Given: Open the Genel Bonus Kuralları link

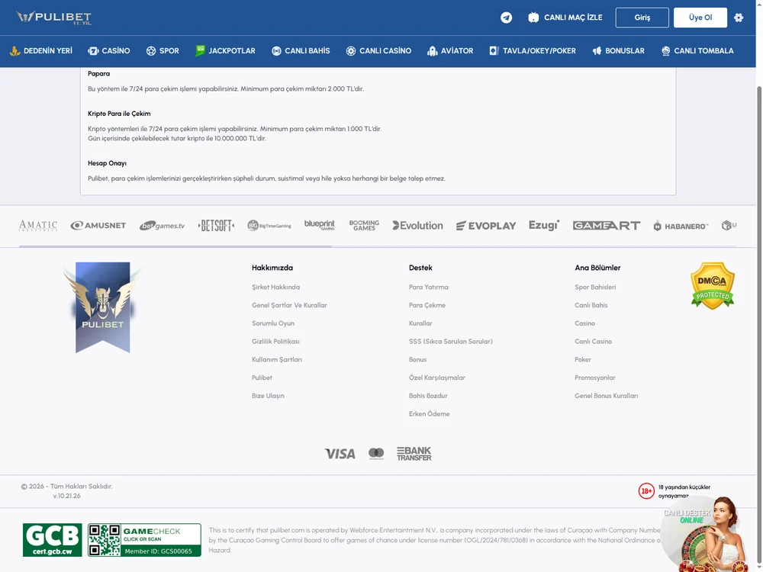Looking at the screenshot, I should pyautogui.click(x=607, y=396).
